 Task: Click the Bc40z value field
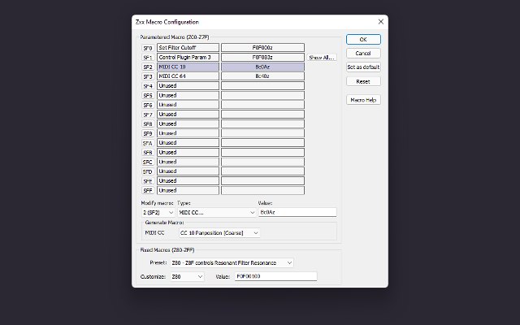(x=262, y=76)
